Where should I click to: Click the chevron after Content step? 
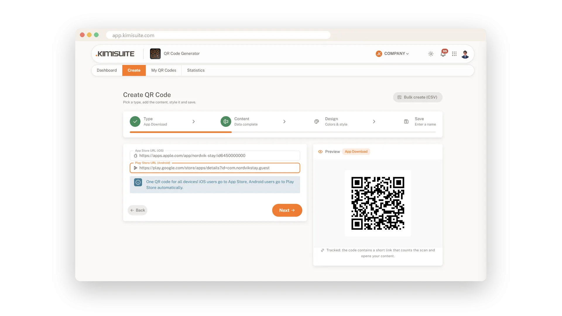284,121
